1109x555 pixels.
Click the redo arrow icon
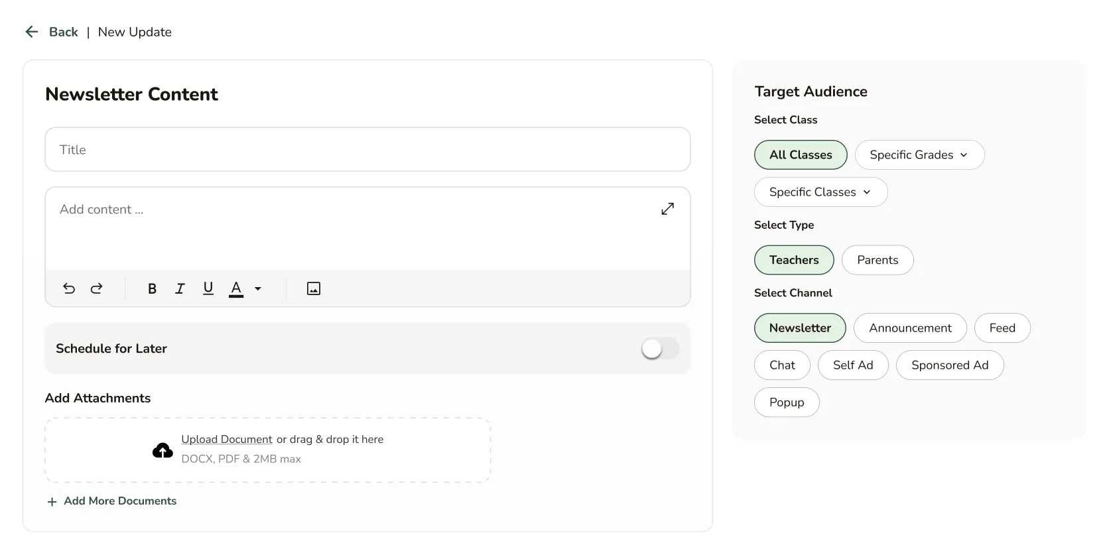pos(97,288)
